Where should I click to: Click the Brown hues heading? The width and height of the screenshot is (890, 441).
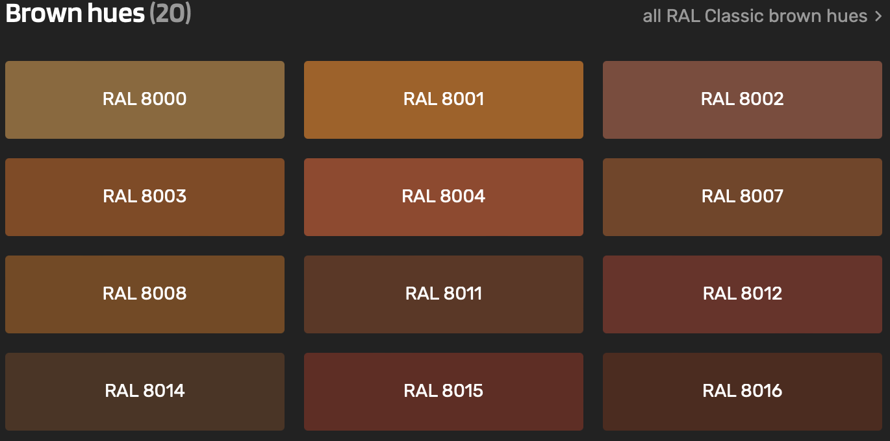(x=75, y=14)
